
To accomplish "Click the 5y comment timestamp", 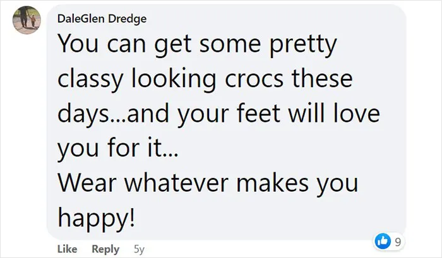I will (139, 249).
